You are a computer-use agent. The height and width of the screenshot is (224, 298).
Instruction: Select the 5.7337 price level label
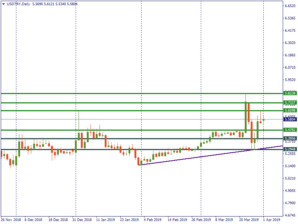coord(290,102)
